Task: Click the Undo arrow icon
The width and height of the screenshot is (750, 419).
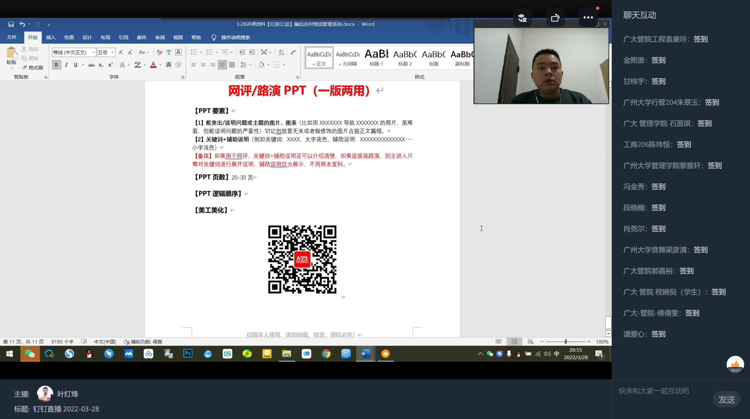Action: pyautogui.click(x=22, y=24)
